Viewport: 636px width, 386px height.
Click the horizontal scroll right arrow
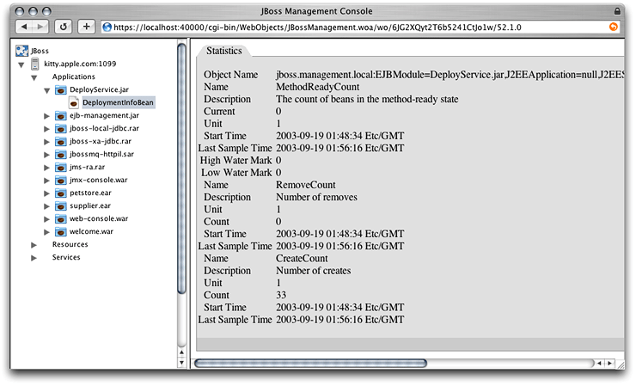pyautogui.click(x=609, y=364)
